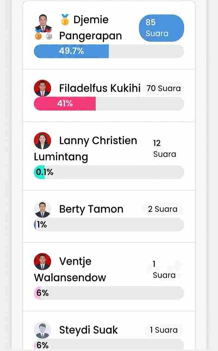The width and height of the screenshot is (218, 351).
Task: Select the Filadelfus Kukihi candidate name
Action: pyautogui.click(x=100, y=88)
